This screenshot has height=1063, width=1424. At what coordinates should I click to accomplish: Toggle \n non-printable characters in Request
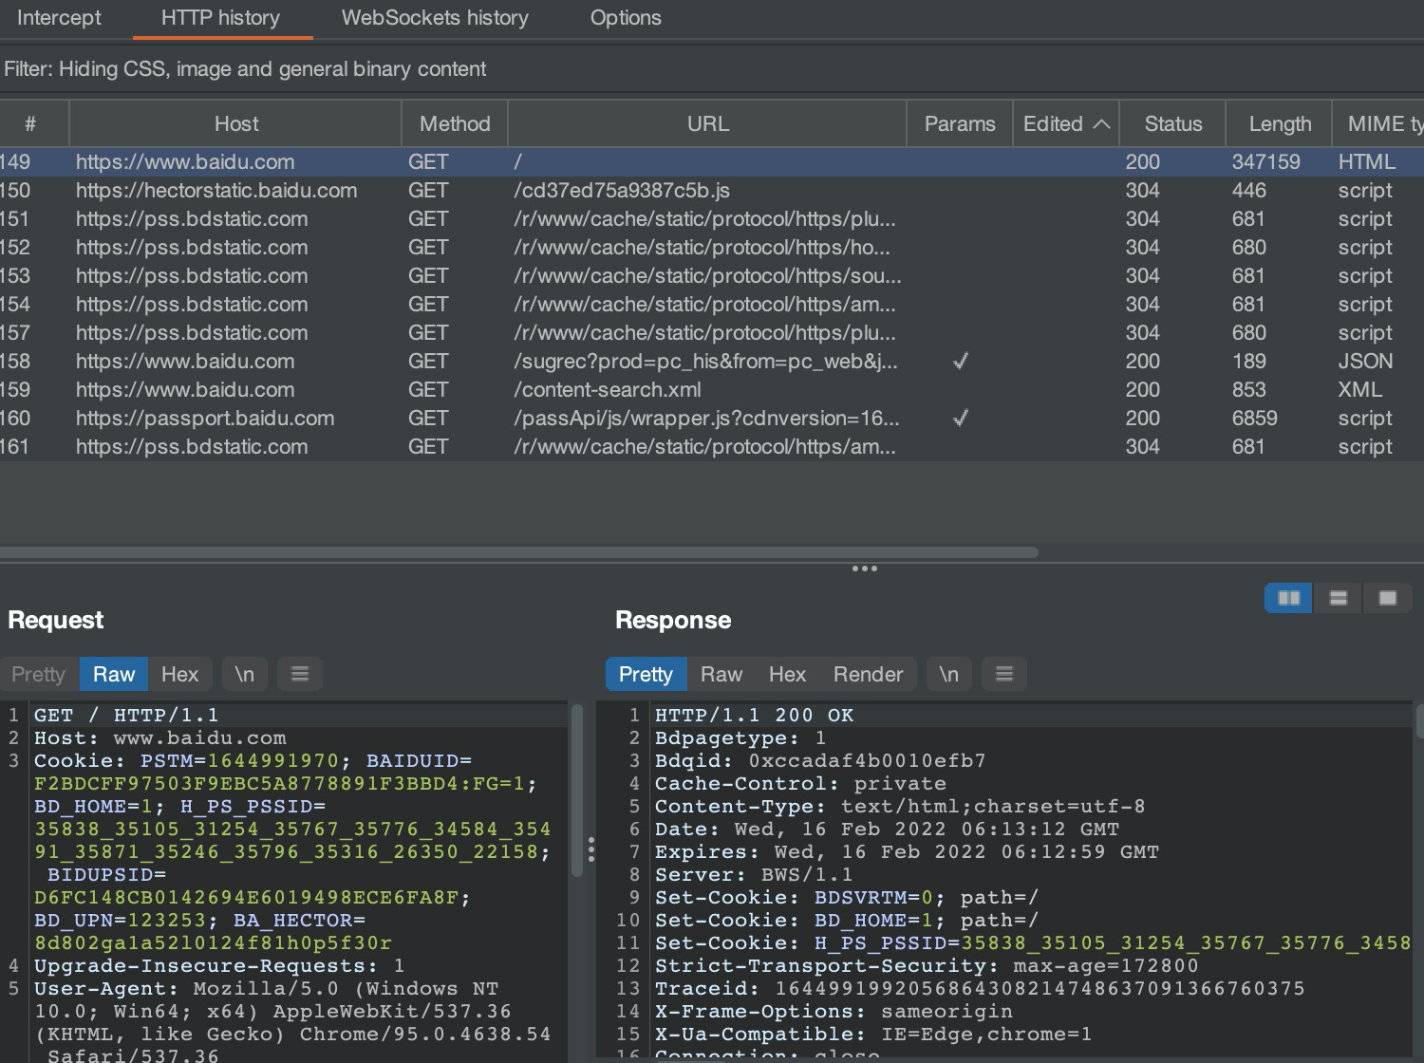[x=245, y=674]
